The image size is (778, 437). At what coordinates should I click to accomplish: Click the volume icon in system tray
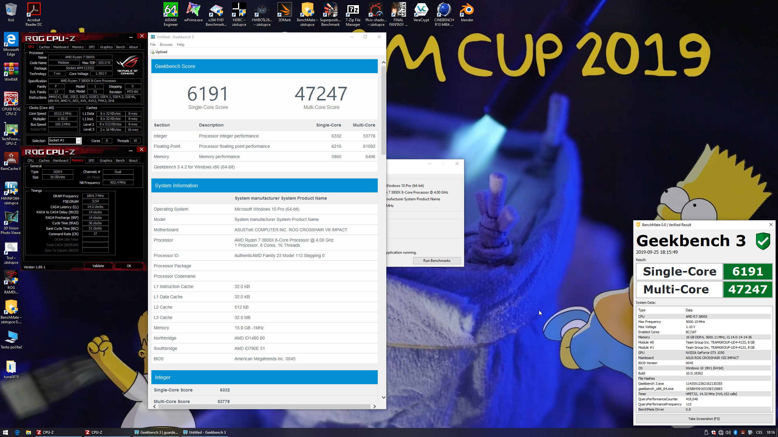[728, 432]
